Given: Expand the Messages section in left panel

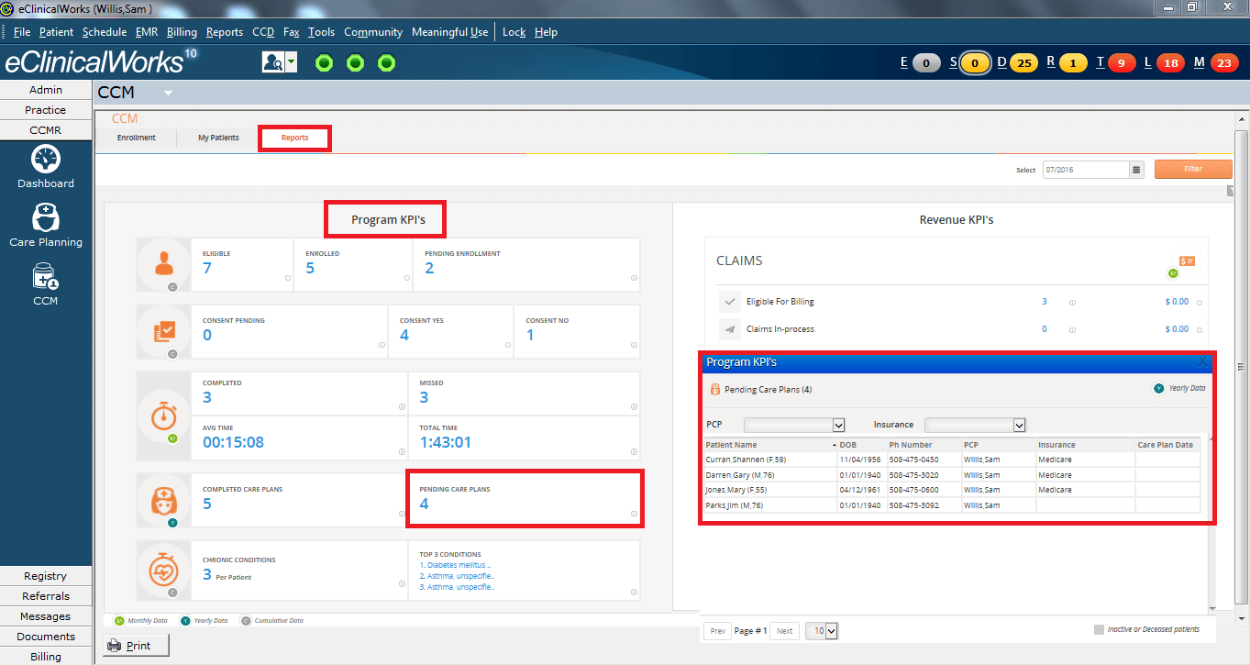Looking at the screenshot, I should [x=46, y=616].
